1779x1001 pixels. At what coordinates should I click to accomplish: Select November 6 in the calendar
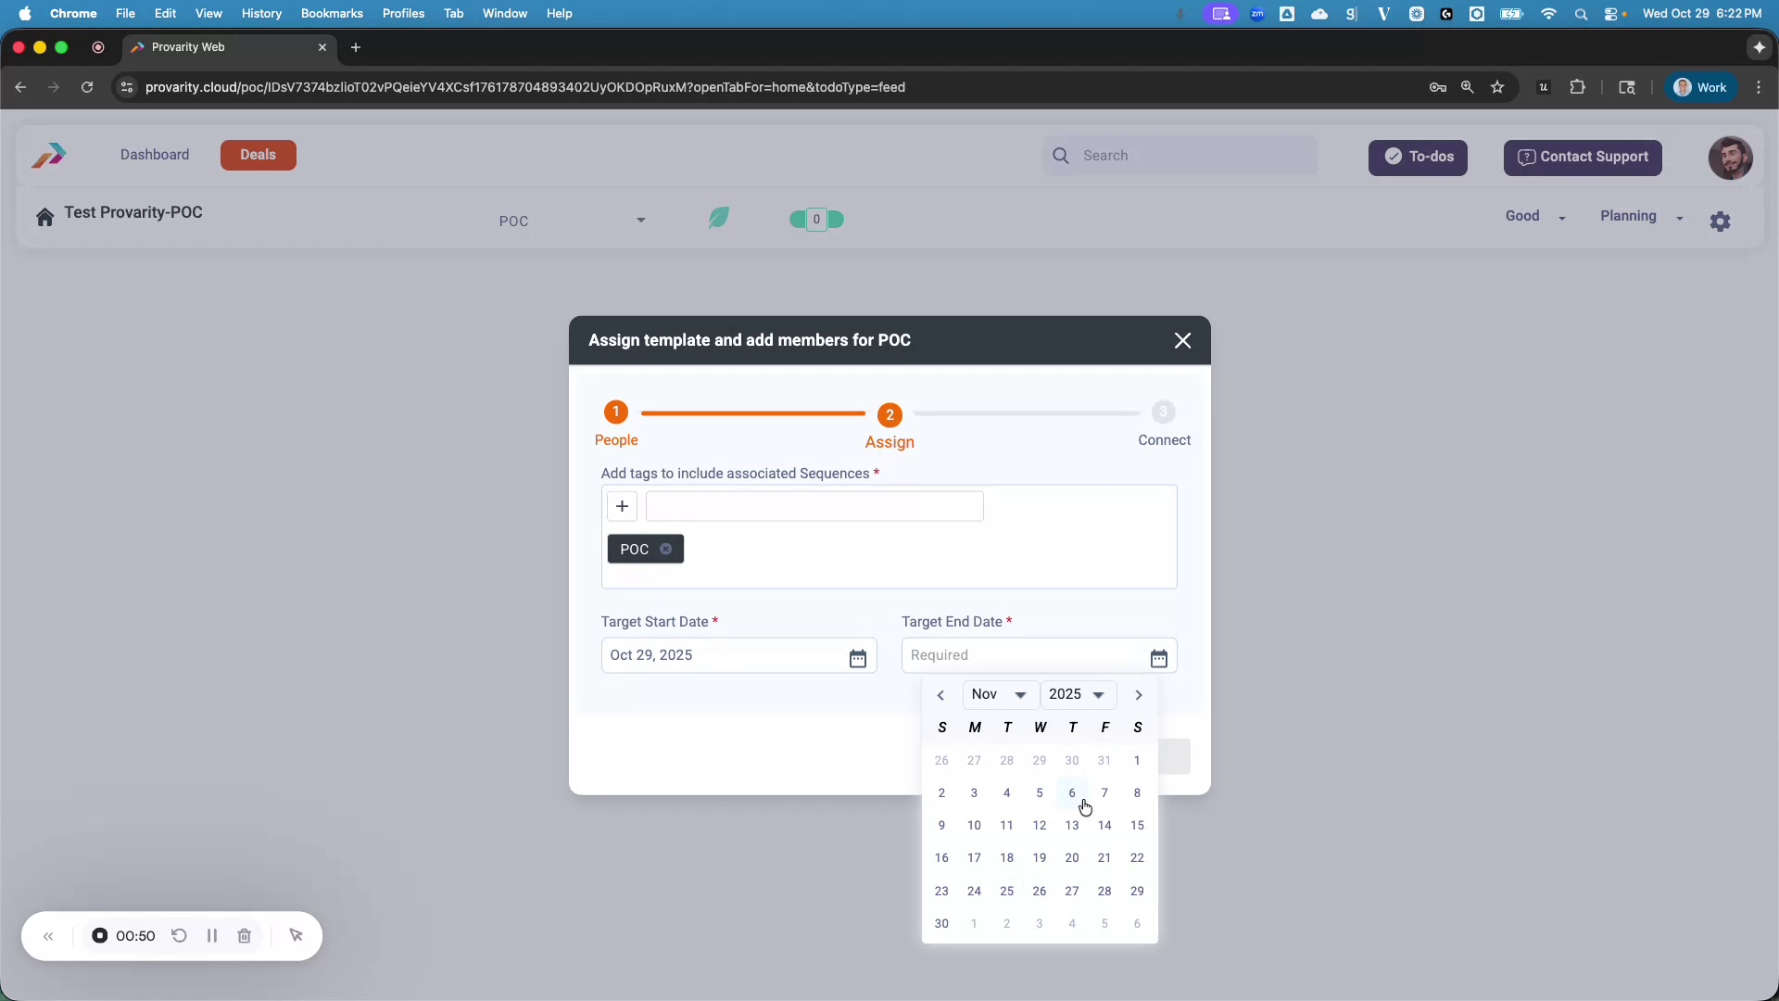click(x=1072, y=793)
